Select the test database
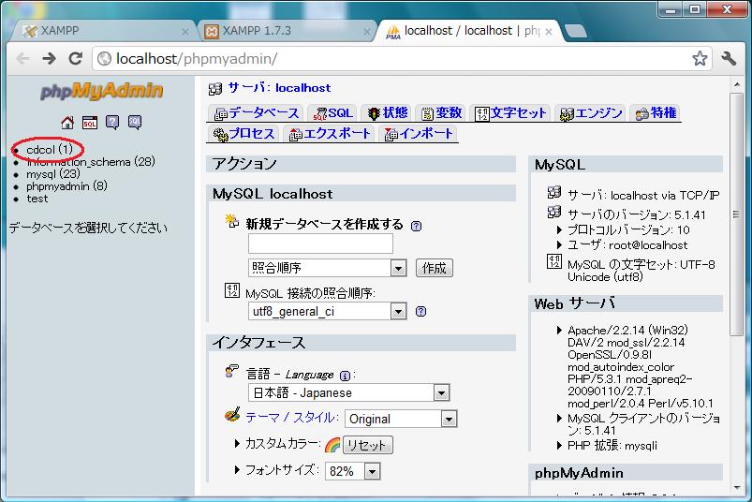 [x=37, y=199]
